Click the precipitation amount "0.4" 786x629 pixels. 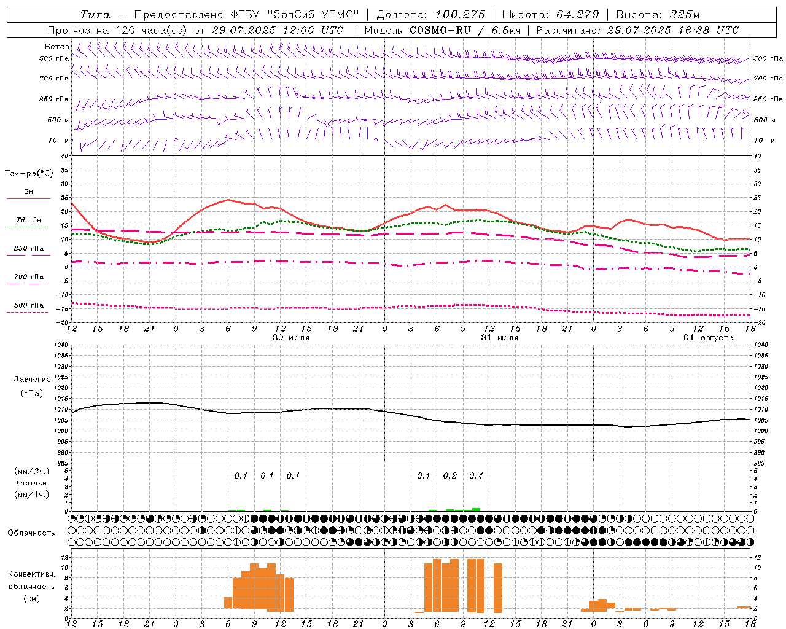(x=476, y=475)
